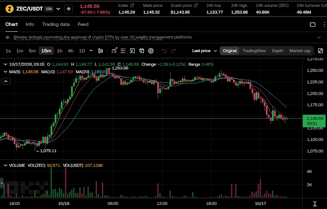Open more timeframes dropdown arrow
Image resolution: width=327 pixels, height=209 pixels.
click(x=91, y=51)
